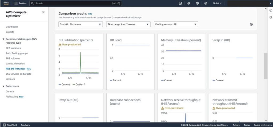Open the Finding reasons: All dropdown
This screenshot has height=127, width=273.
[176, 24]
